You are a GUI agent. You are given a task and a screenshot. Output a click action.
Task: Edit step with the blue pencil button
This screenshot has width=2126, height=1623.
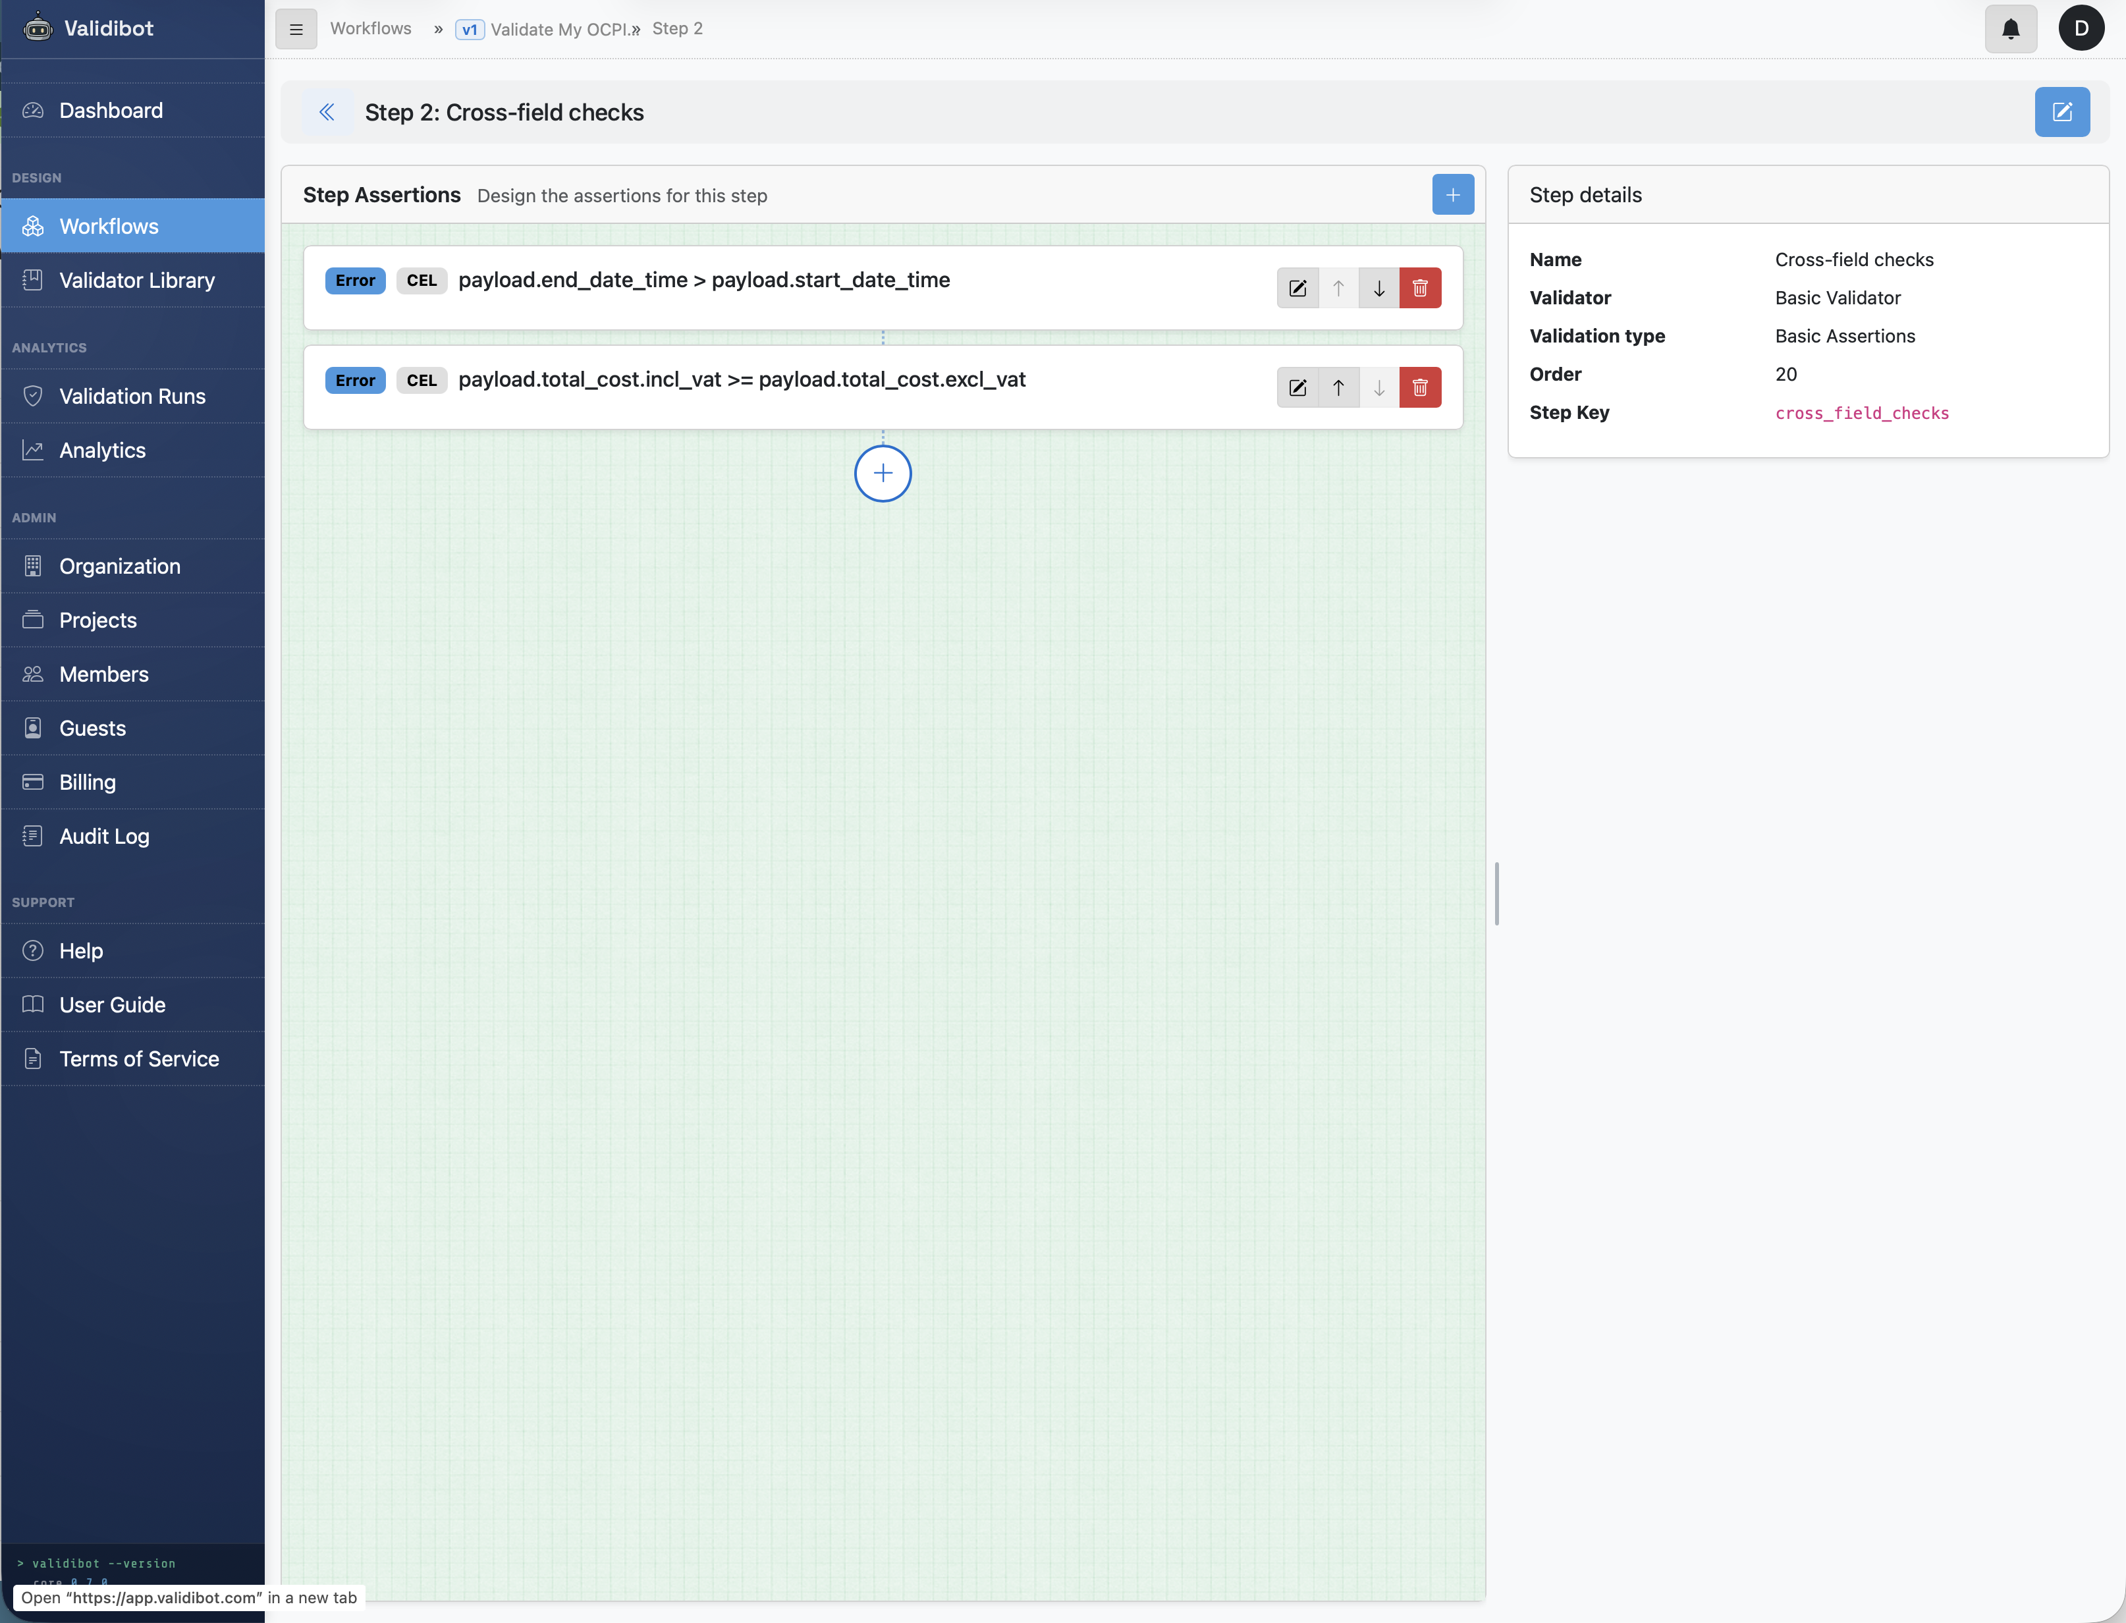tap(2061, 112)
